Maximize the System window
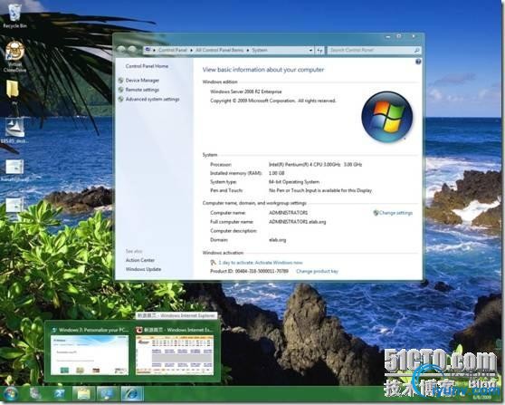This screenshot has height=405, width=505. point(399,36)
